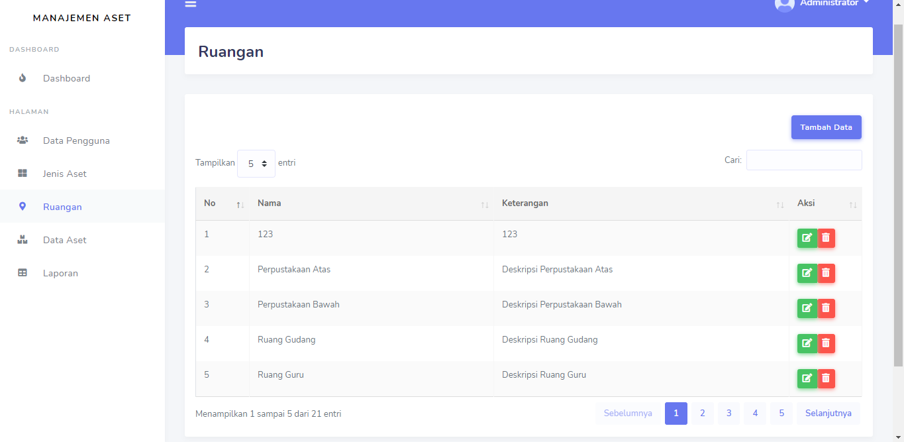Click the Tambah Data button
The image size is (904, 442).
point(826,127)
